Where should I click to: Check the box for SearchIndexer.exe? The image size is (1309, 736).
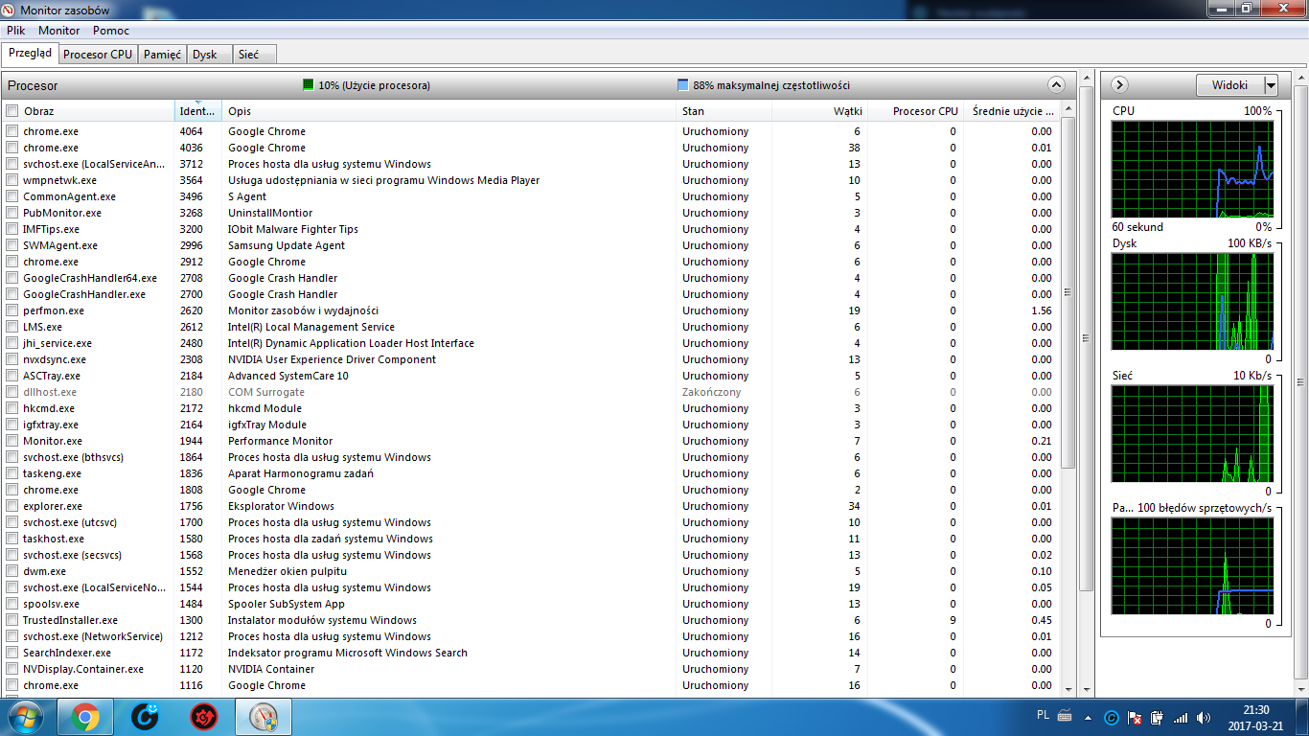point(11,653)
